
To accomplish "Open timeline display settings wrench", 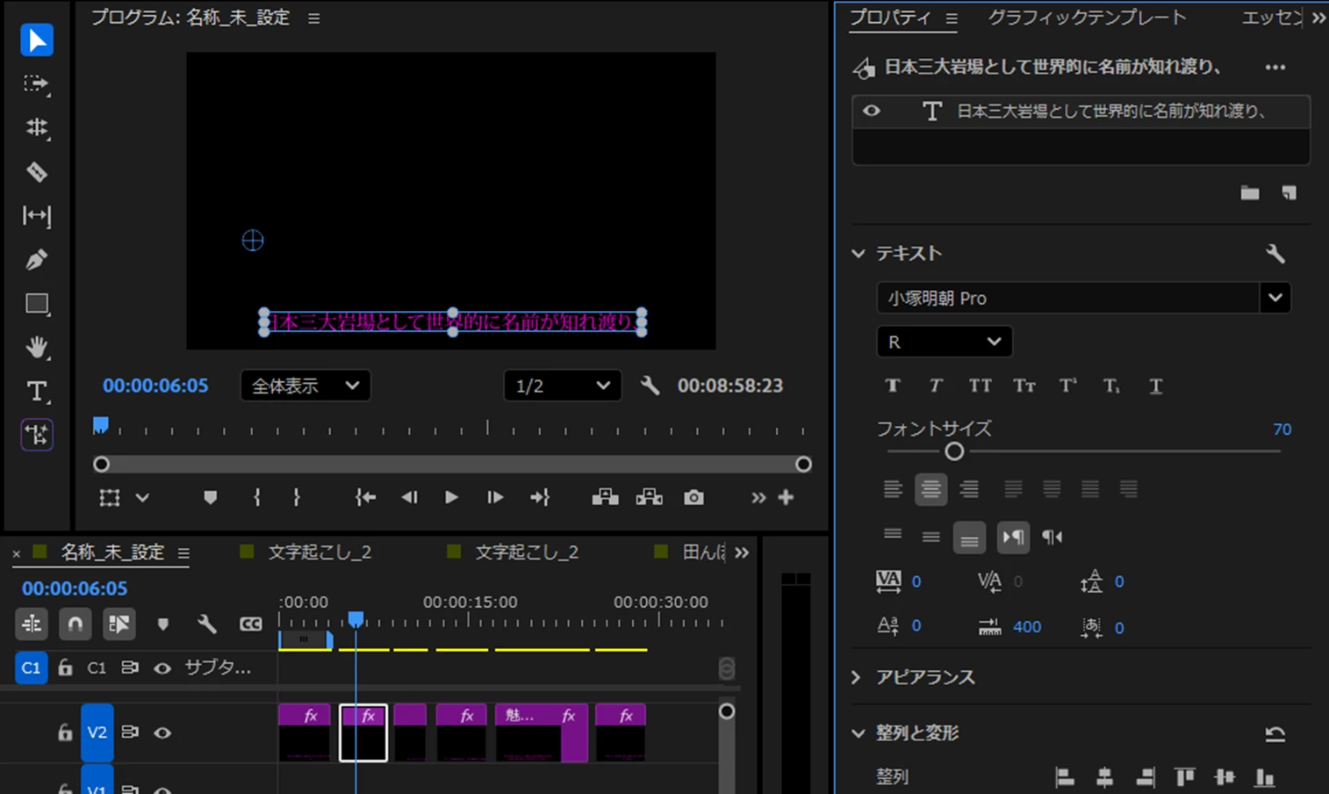I will click(x=206, y=624).
